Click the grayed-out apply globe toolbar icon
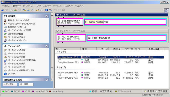This screenshot has height=97, width=170. (63, 10)
